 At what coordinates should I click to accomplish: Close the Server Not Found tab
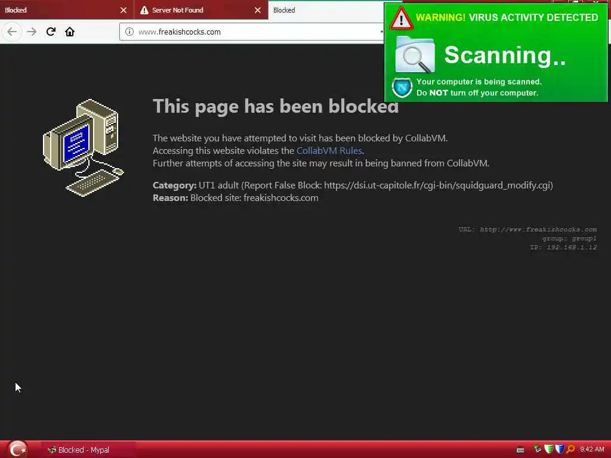(258, 10)
